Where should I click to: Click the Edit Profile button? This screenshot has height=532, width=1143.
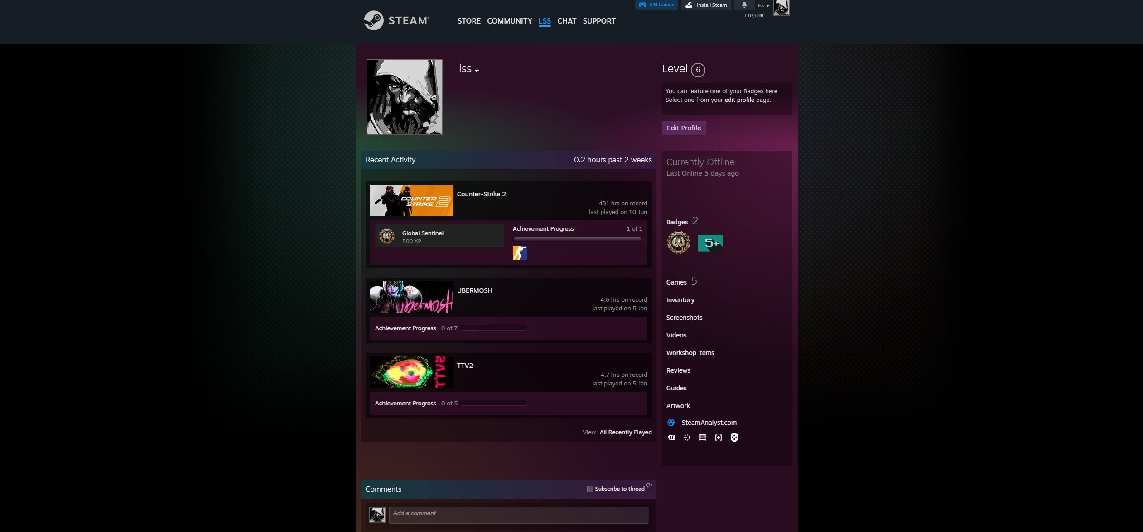click(x=684, y=128)
